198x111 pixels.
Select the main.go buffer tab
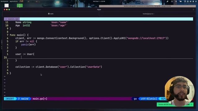click(12, 19)
